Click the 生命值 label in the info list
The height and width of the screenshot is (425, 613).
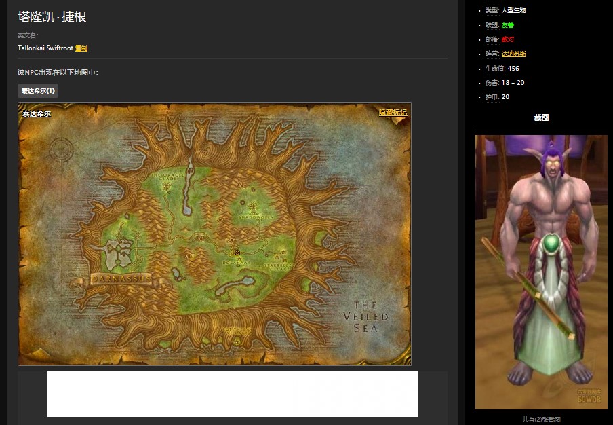[x=494, y=69]
